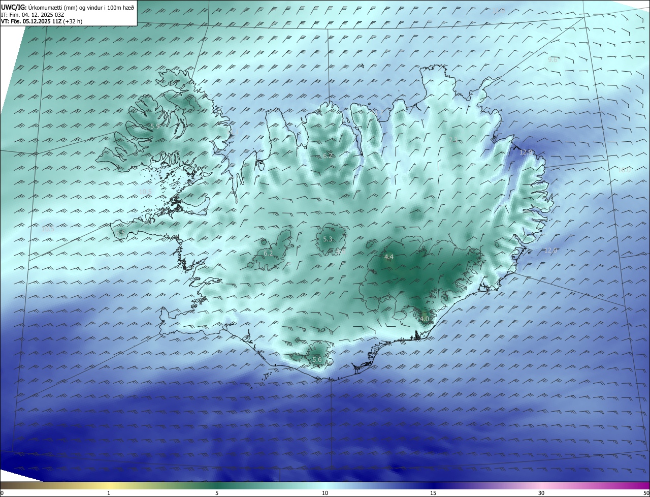
Task: Click the 12.0 value label on the map
Action: [551, 251]
